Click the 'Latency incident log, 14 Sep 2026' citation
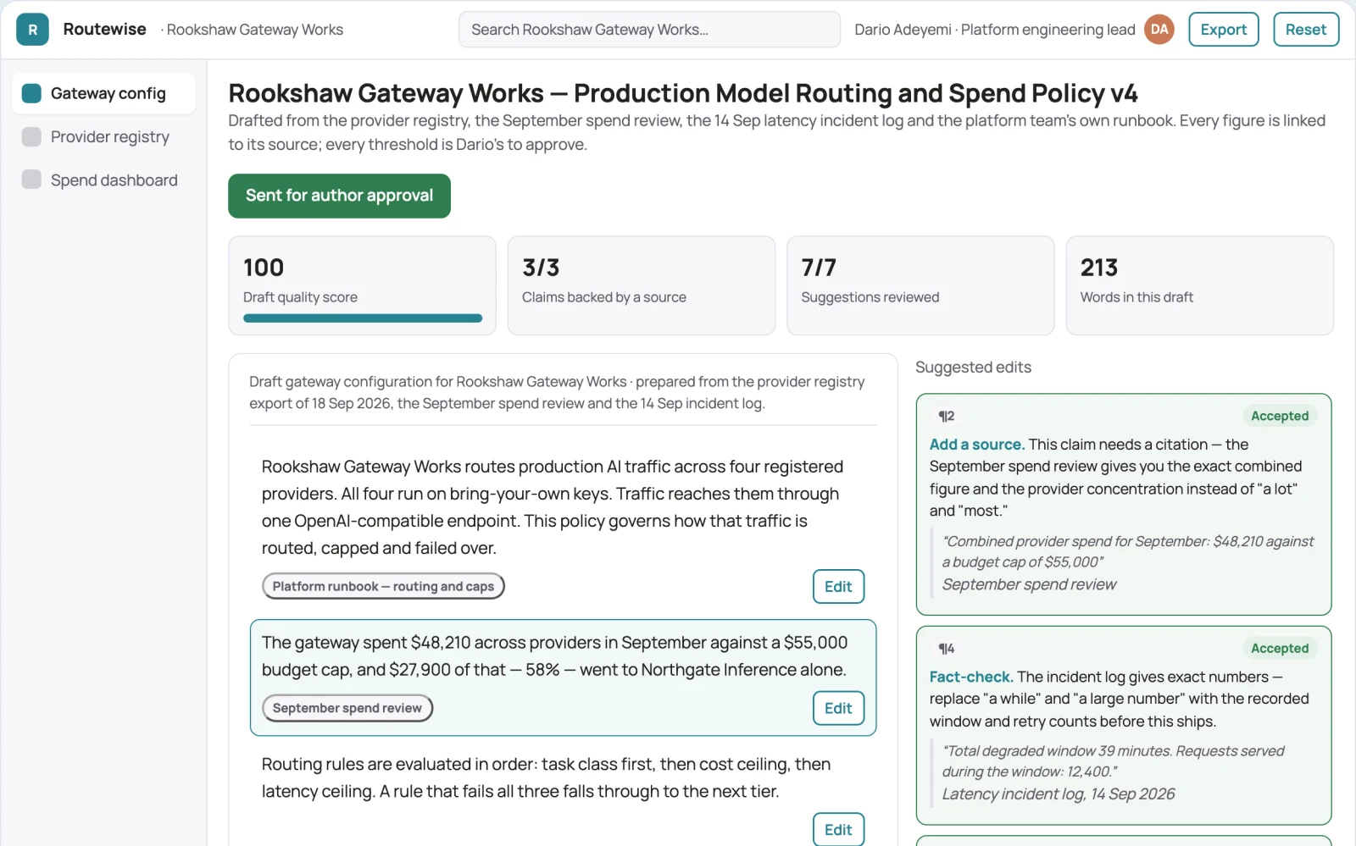 (1059, 793)
